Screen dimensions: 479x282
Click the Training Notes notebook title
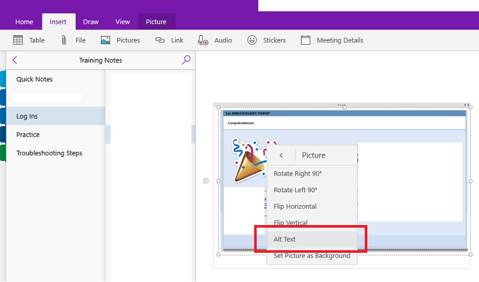click(100, 60)
